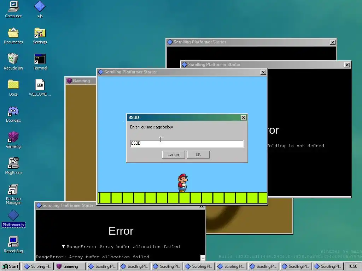This screenshot has width=362, height=271.
Task: Close the rearmost Scrolling Platformer Starter window
Action: 332,42
